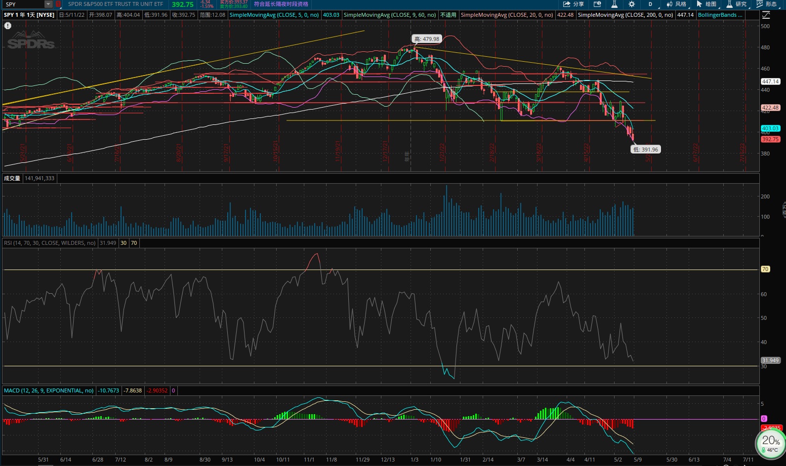The image size is (786, 466).
Task: Click the RSI 31.949 value tag on axis
Action: coord(770,360)
